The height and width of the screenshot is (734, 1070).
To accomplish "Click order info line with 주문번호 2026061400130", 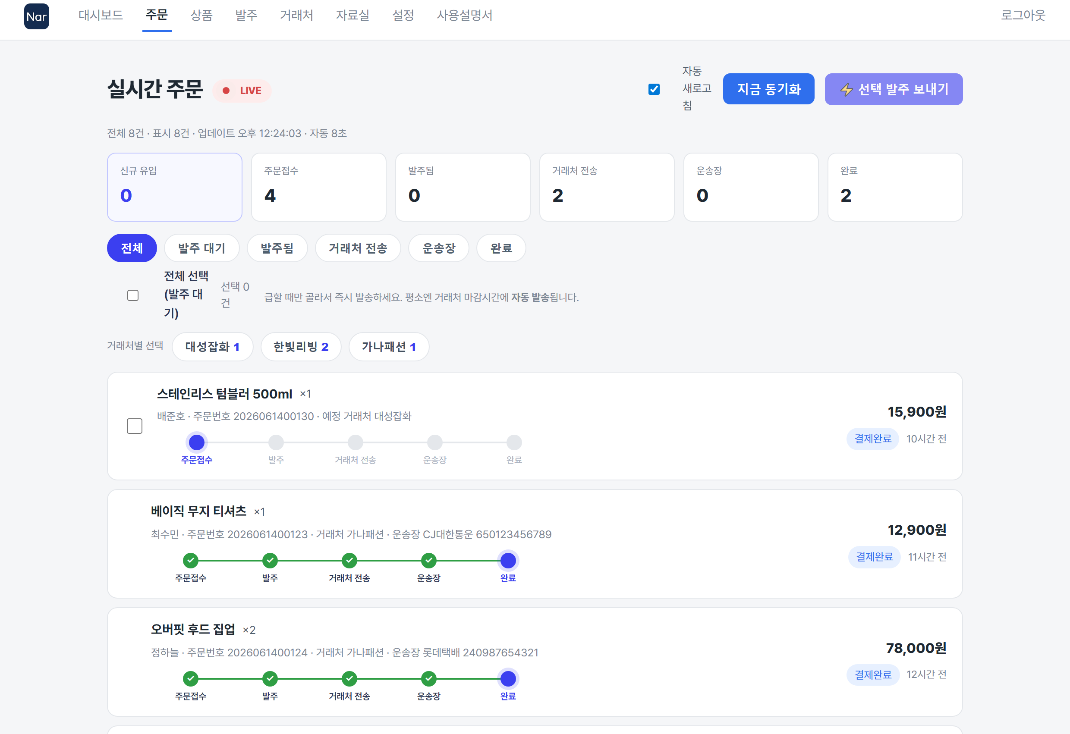I will 284,416.
